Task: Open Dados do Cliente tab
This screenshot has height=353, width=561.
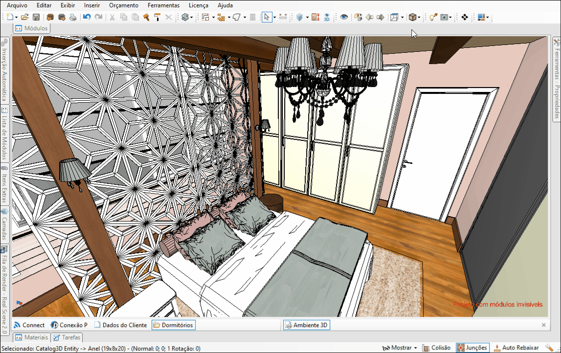Action: tap(121, 325)
